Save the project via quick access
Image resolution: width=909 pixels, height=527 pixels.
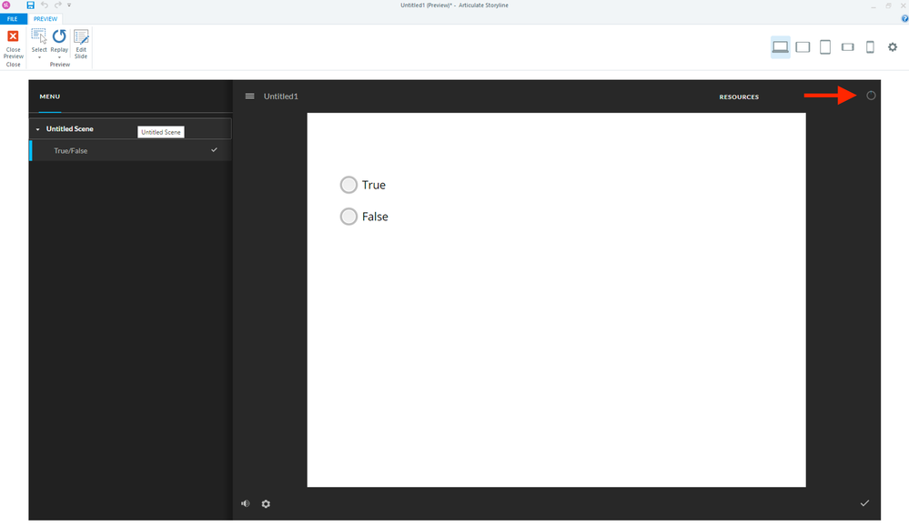[x=31, y=5]
